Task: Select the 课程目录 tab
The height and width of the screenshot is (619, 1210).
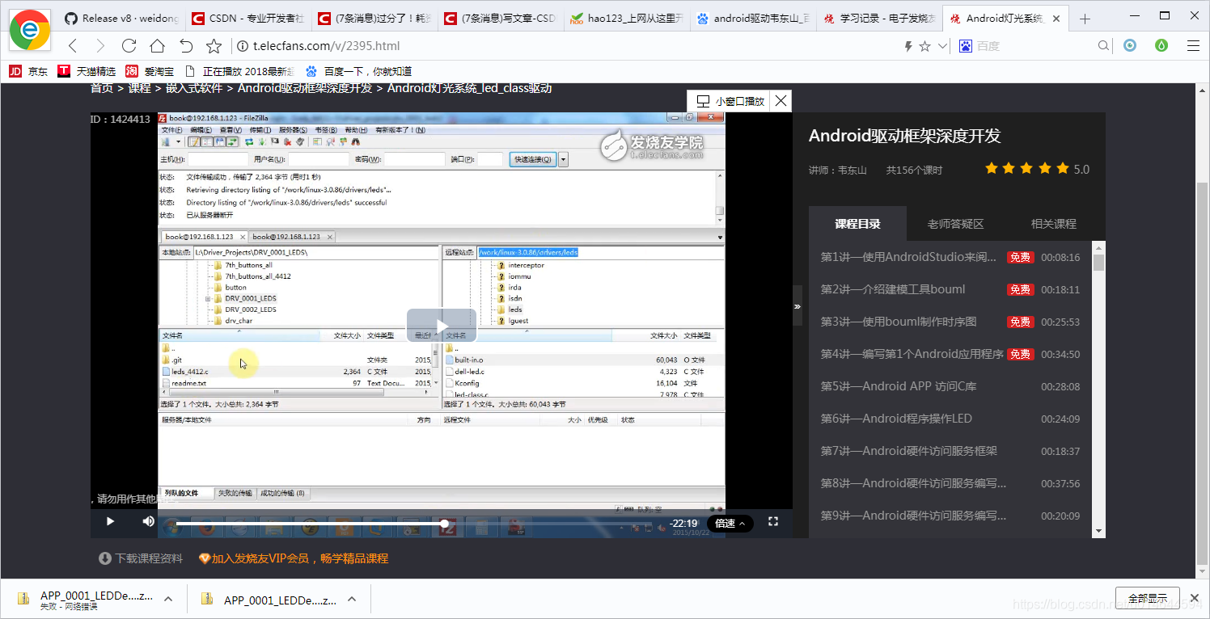Action: click(857, 224)
